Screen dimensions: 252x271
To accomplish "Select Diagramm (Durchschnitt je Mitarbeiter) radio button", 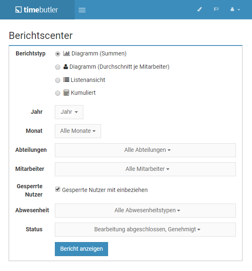I will click(x=58, y=67).
